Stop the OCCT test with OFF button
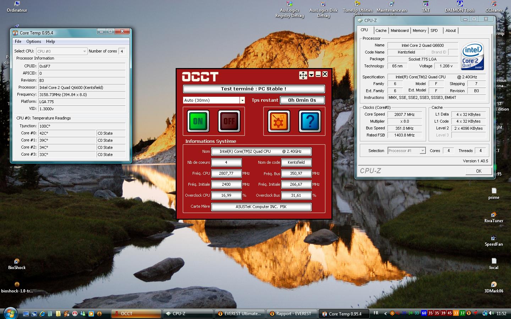Screen dimensions: 511x319 coord(229,121)
